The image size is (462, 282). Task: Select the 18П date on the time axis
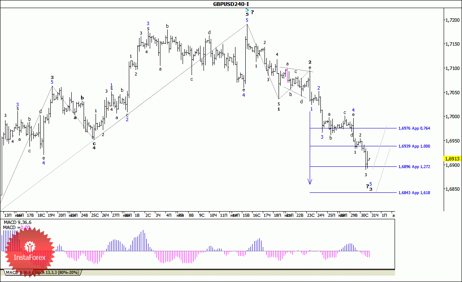277,215
